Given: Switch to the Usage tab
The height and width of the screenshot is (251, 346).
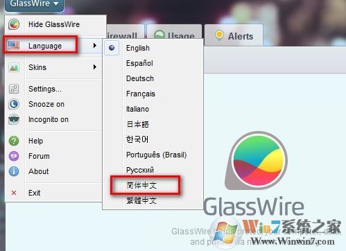Looking at the screenshot, I should pos(174,32).
